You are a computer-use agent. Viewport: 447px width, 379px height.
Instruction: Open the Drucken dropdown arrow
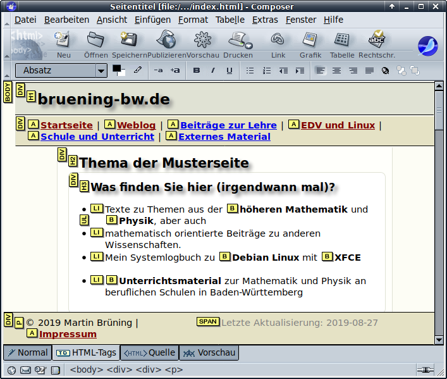pos(249,46)
